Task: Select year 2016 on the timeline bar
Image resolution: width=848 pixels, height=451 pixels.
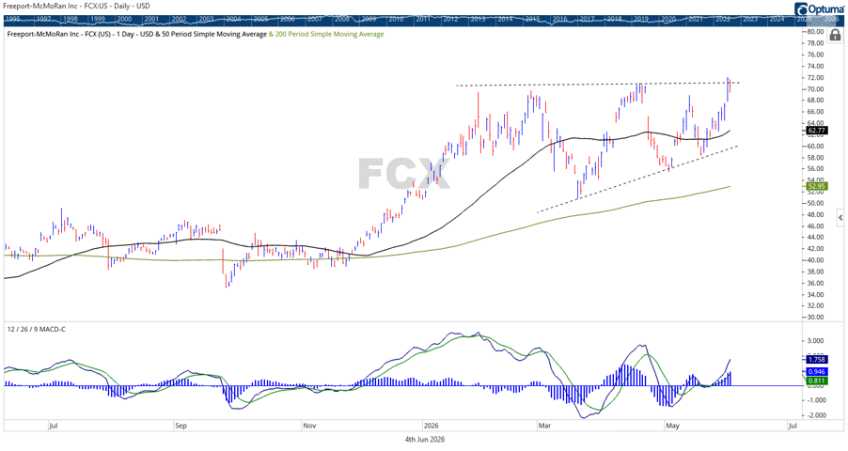Action: (560, 19)
